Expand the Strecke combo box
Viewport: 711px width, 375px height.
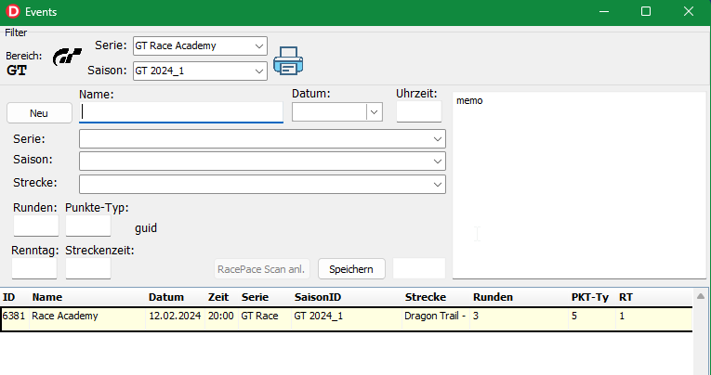click(437, 184)
